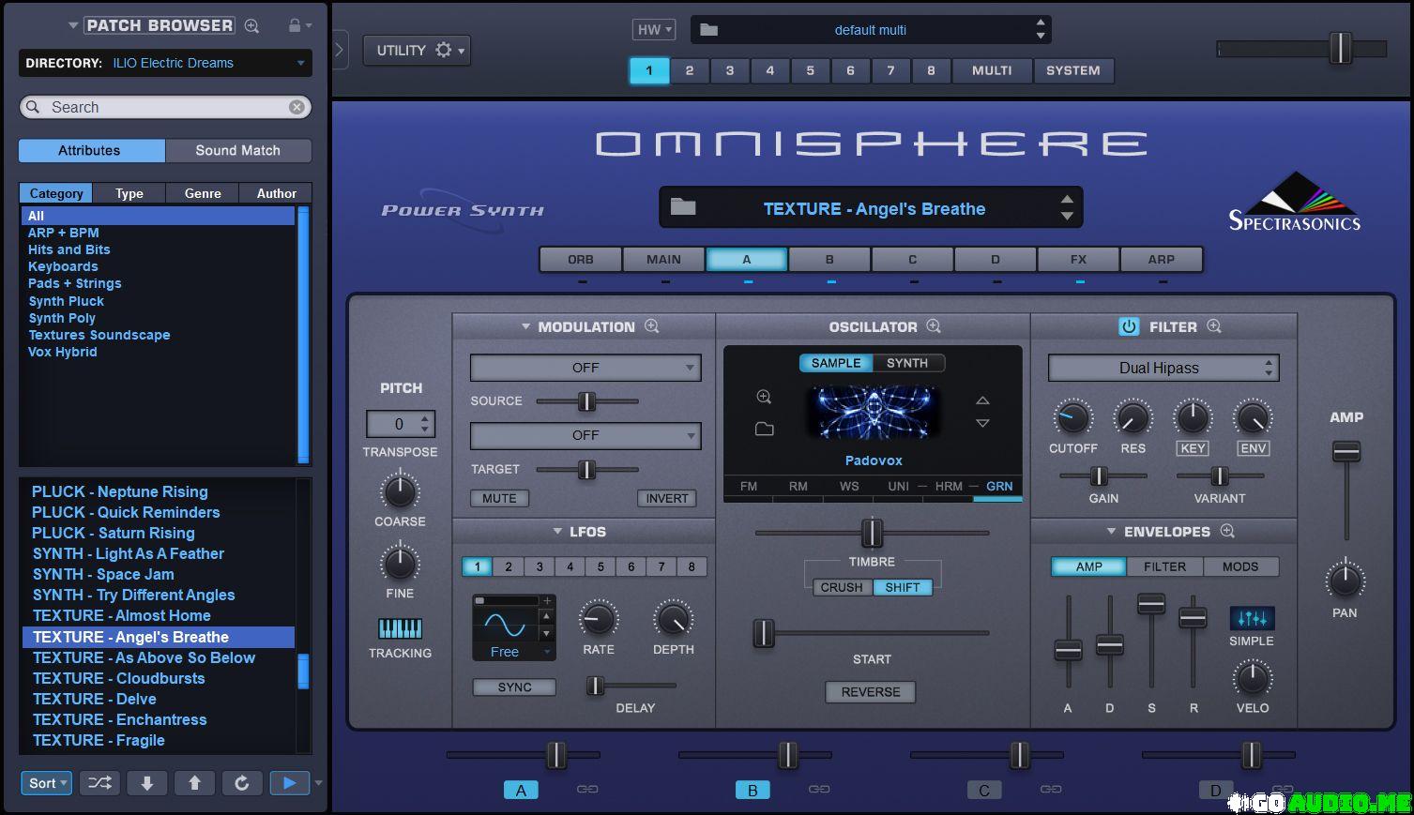
Task: Open the Dual Hipass filter type dropdown
Action: pyautogui.click(x=1163, y=368)
